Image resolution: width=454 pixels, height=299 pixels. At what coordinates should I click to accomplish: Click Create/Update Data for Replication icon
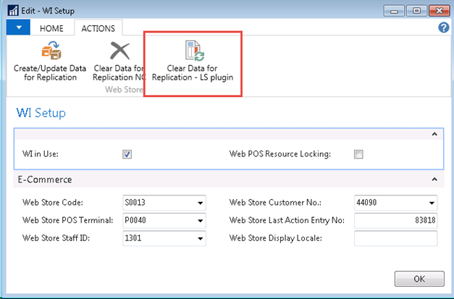51,51
